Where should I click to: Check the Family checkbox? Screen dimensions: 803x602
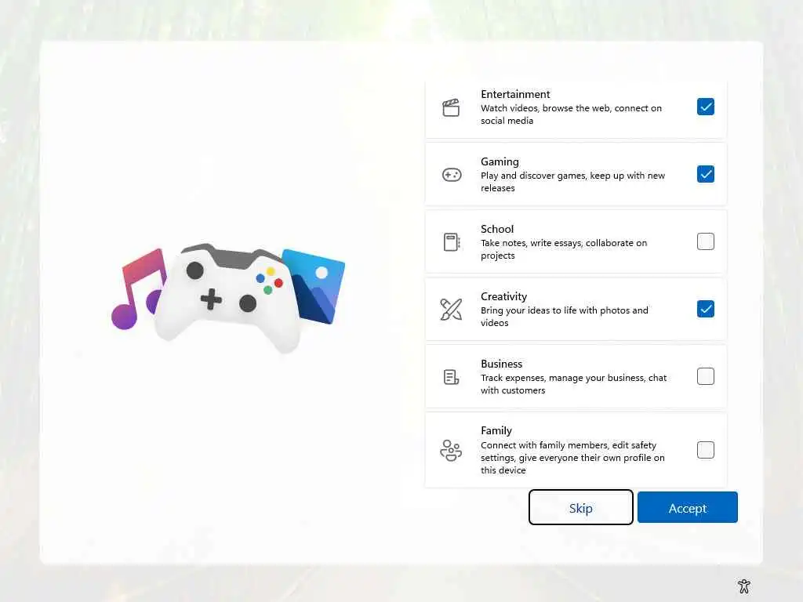coord(705,450)
